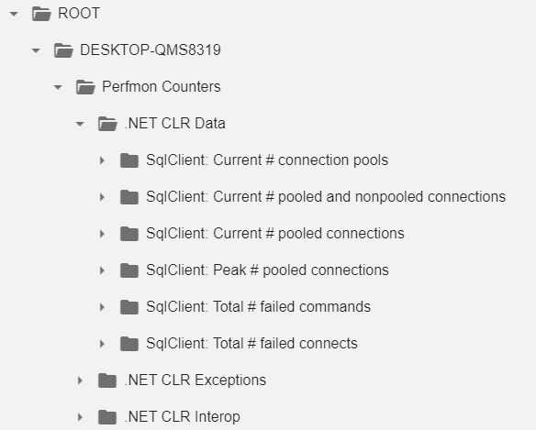
Task: Collapse the DESKTOP-QMS8319 node arrow
Action: point(36,51)
